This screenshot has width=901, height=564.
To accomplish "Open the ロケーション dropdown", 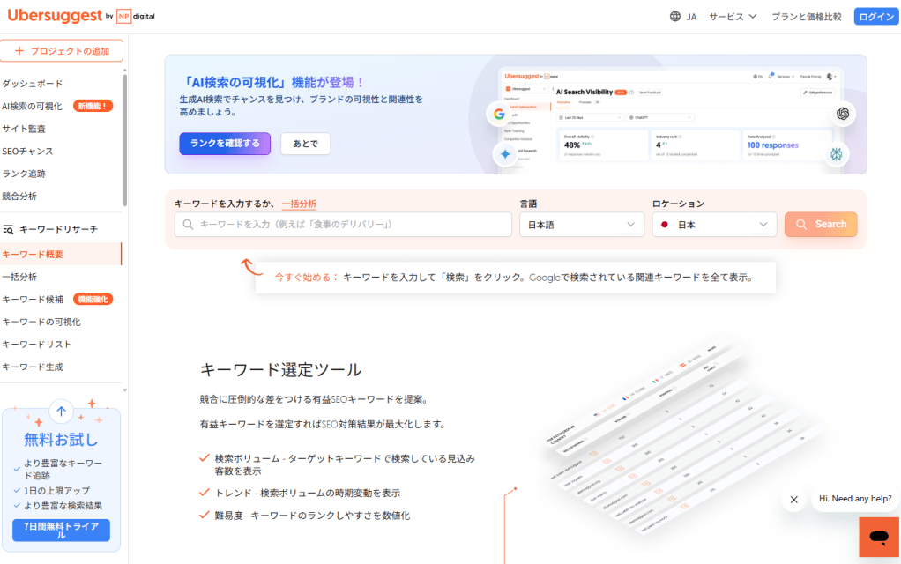I will coord(714,224).
